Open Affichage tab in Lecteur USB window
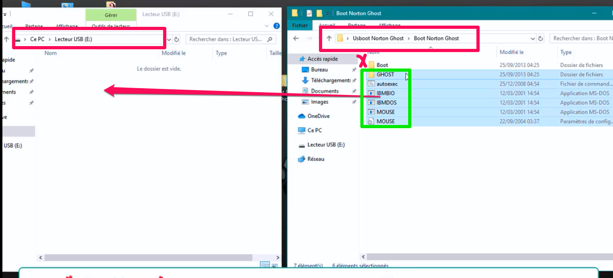This screenshot has height=278, width=613. (x=67, y=26)
